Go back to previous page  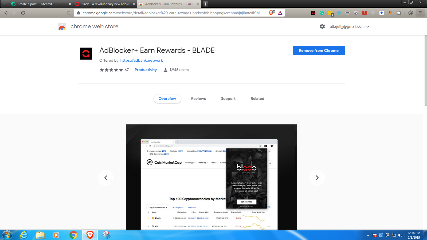point(6,13)
